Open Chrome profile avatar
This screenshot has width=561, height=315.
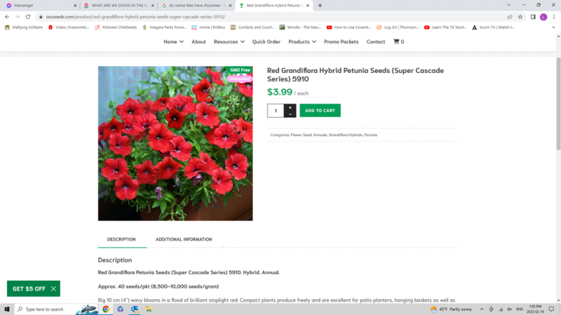pos(543,17)
